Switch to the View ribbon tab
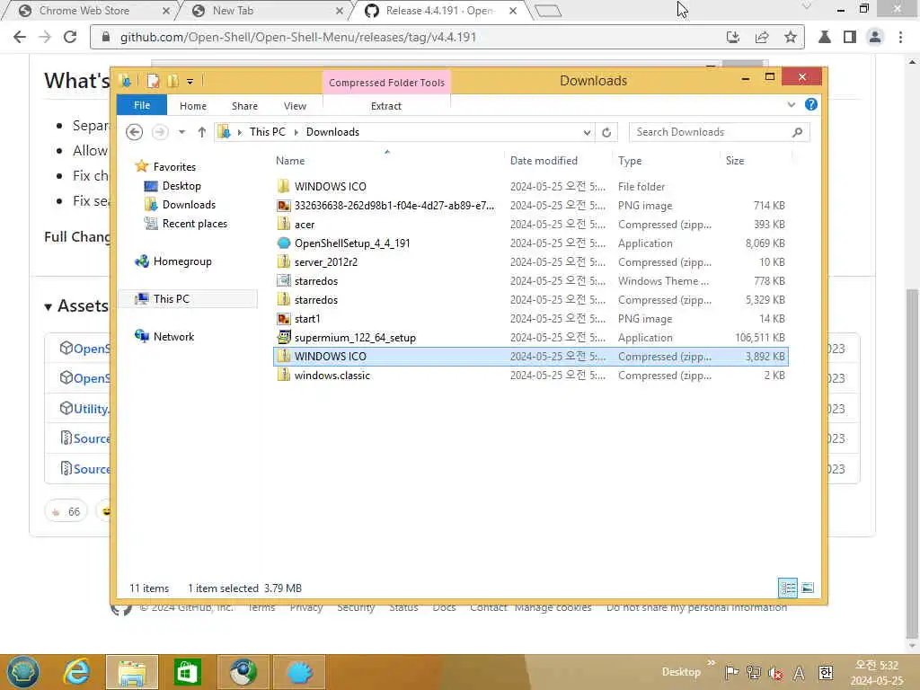The width and height of the screenshot is (920, 690). (x=295, y=106)
